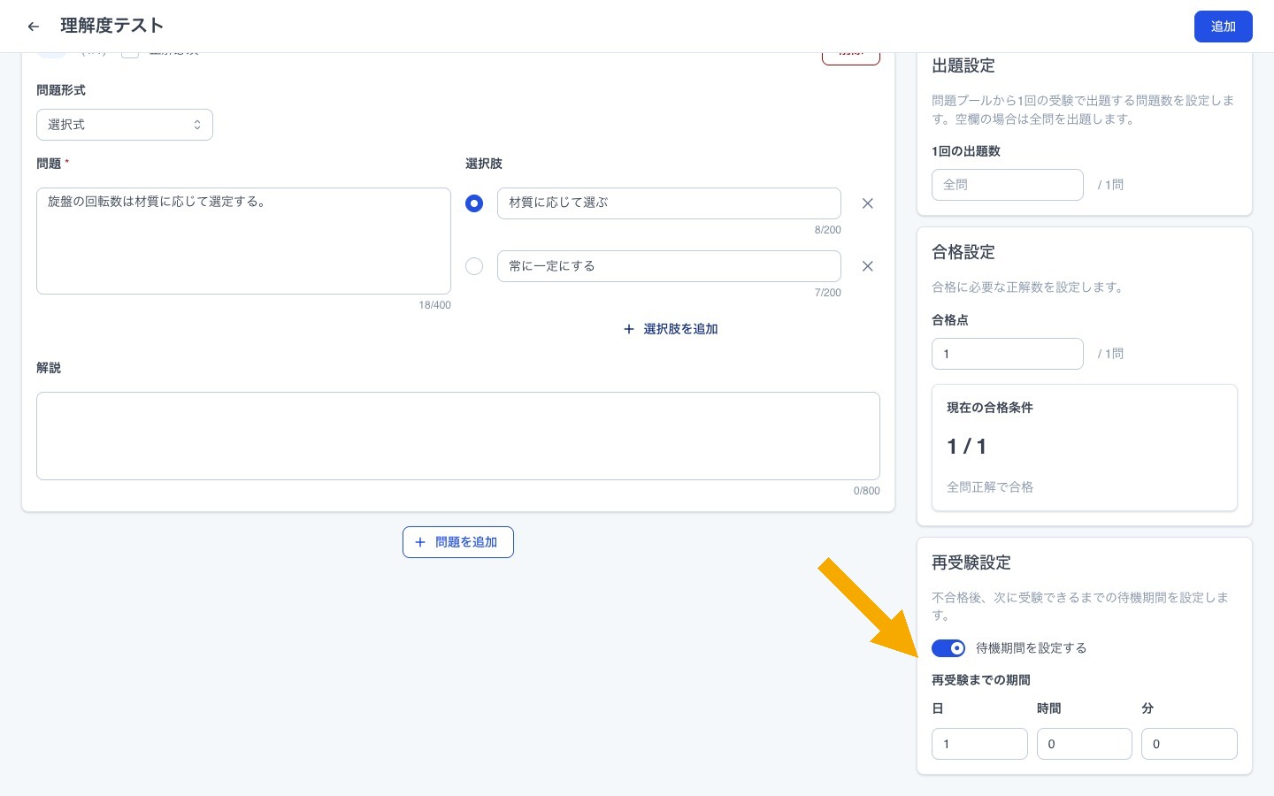Click the 再受験設定 heading
The image size is (1274, 796).
point(971,563)
